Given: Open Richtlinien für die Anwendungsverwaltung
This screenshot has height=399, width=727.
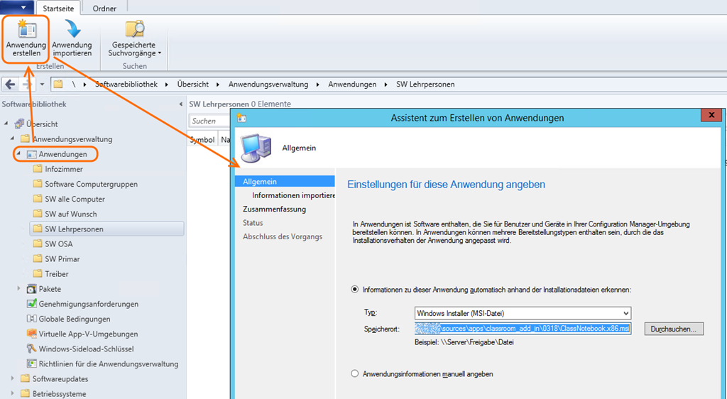Looking at the screenshot, I should click(x=108, y=364).
